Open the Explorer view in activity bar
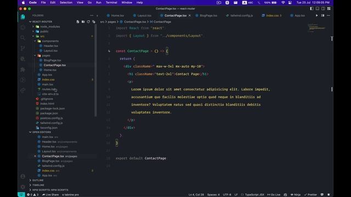This screenshot has width=351, height=197. (22, 17)
